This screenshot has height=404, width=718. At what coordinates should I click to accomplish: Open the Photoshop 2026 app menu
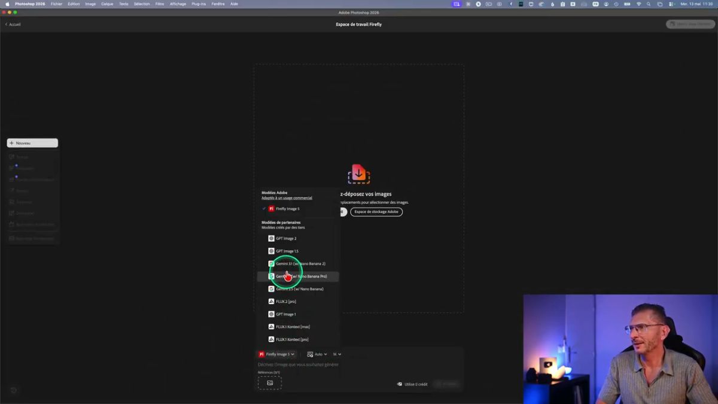point(30,4)
